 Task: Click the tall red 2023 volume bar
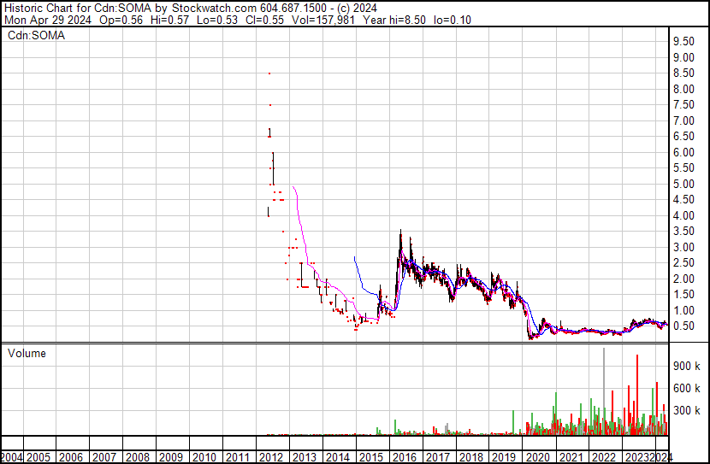[x=637, y=394]
